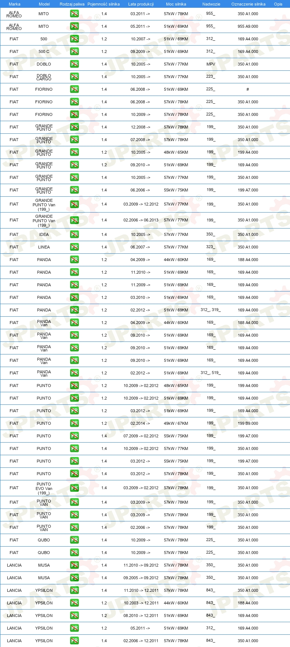Click the fuel icon in the FIAT IDEA row

click(x=74, y=234)
